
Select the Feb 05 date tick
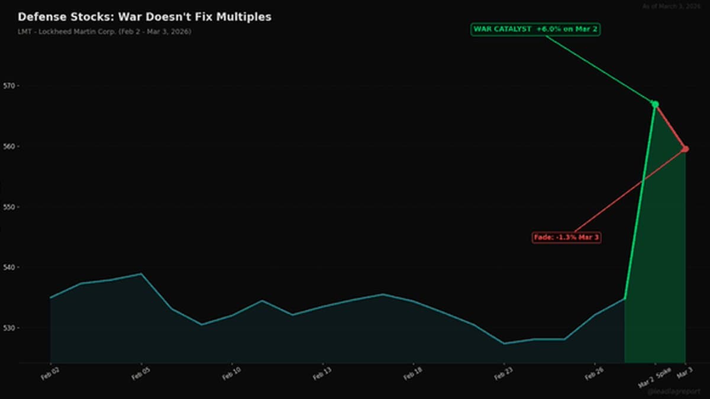point(139,374)
